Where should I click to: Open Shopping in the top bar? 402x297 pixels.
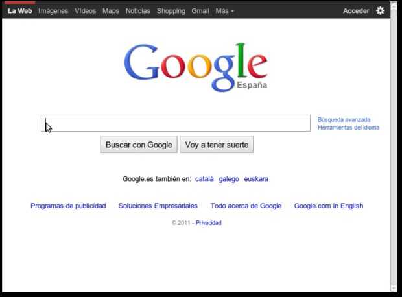click(x=171, y=11)
